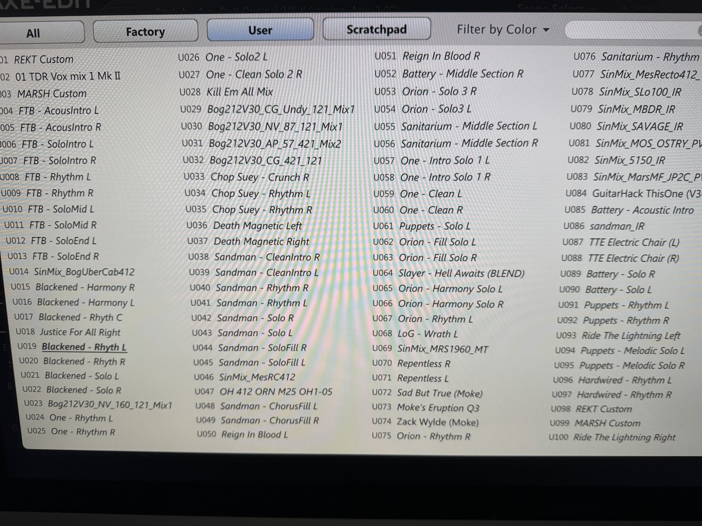Viewport: 702px width, 526px height.
Task: Select U059 One - Clean L
Action: click(x=417, y=194)
